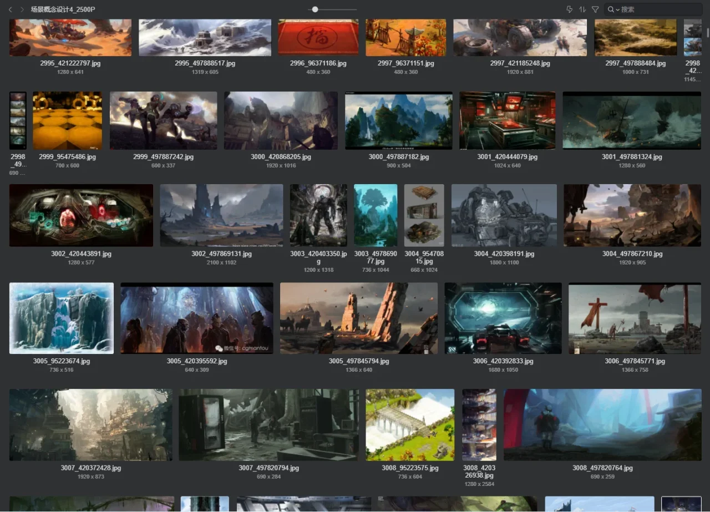The width and height of the screenshot is (710, 512).
Task: Select dark spires thumbnail 3002_497869131.jpg
Action: (221, 215)
